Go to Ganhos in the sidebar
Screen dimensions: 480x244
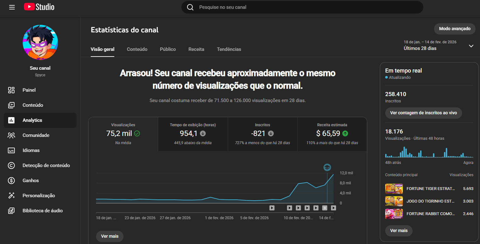point(40,181)
